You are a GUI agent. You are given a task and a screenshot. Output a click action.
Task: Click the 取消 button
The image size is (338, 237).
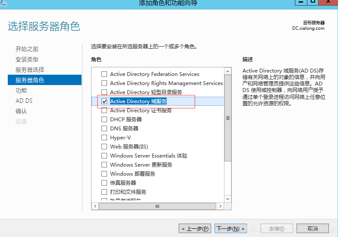(313, 228)
